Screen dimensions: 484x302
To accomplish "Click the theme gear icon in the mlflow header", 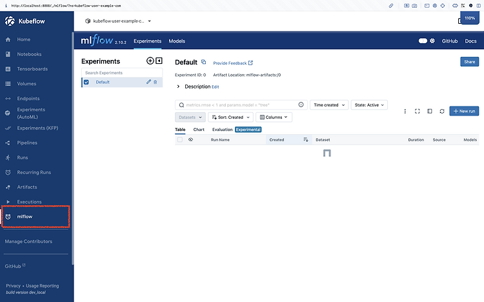I will [432, 41].
